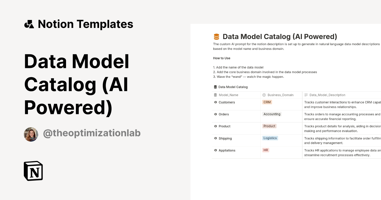Screen dimensions: 381x200
Task: Open the Shipping data model page
Action: coord(225,138)
